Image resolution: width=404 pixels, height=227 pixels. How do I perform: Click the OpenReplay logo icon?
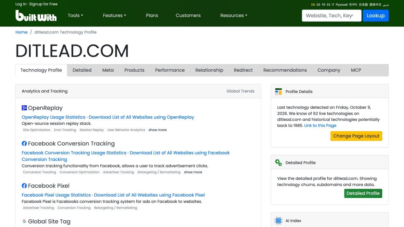(24, 108)
